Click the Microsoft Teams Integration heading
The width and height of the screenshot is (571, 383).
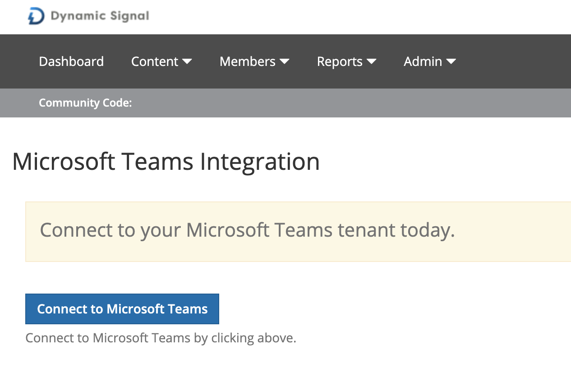pyautogui.click(x=166, y=161)
